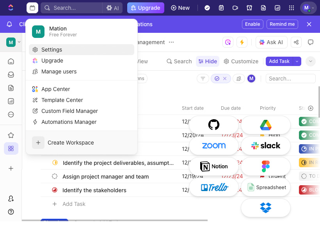Enable notifications via Enable button
This screenshot has width=320, height=227.
click(252, 24)
